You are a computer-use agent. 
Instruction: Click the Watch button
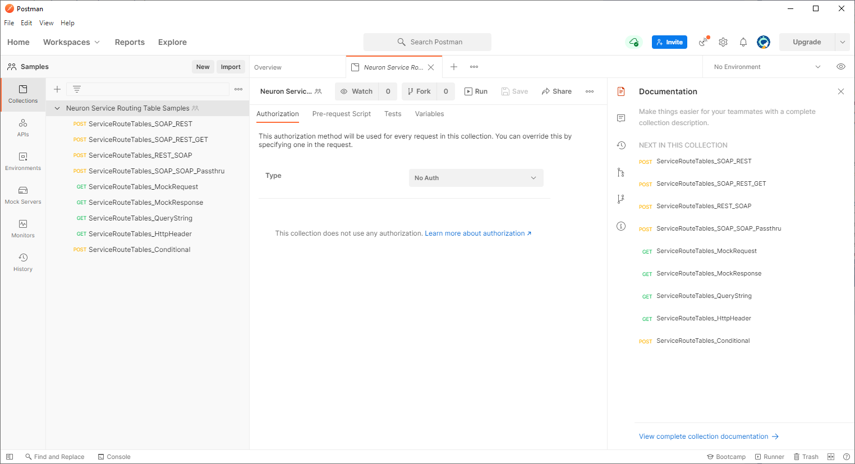pos(357,91)
